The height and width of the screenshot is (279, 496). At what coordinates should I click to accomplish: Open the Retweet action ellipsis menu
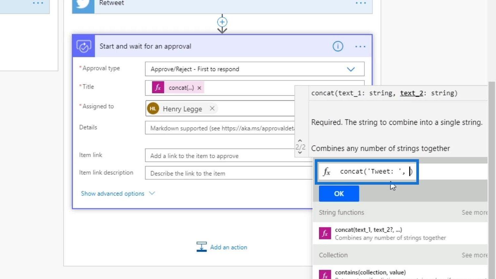click(x=360, y=3)
